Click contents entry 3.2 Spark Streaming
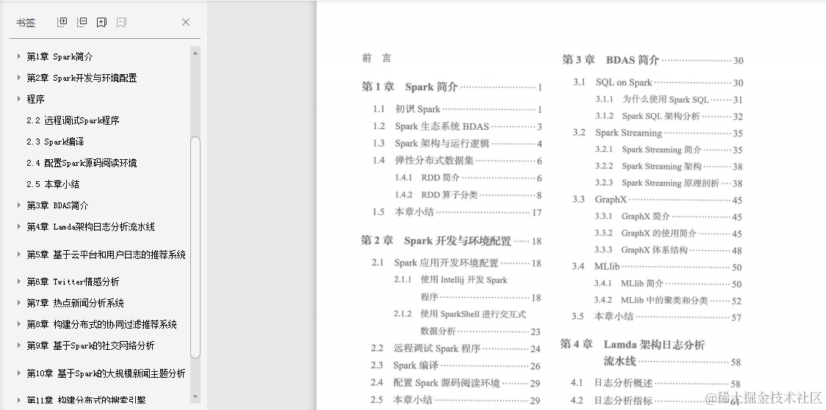The height and width of the screenshot is (410, 827). click(617, 132)
